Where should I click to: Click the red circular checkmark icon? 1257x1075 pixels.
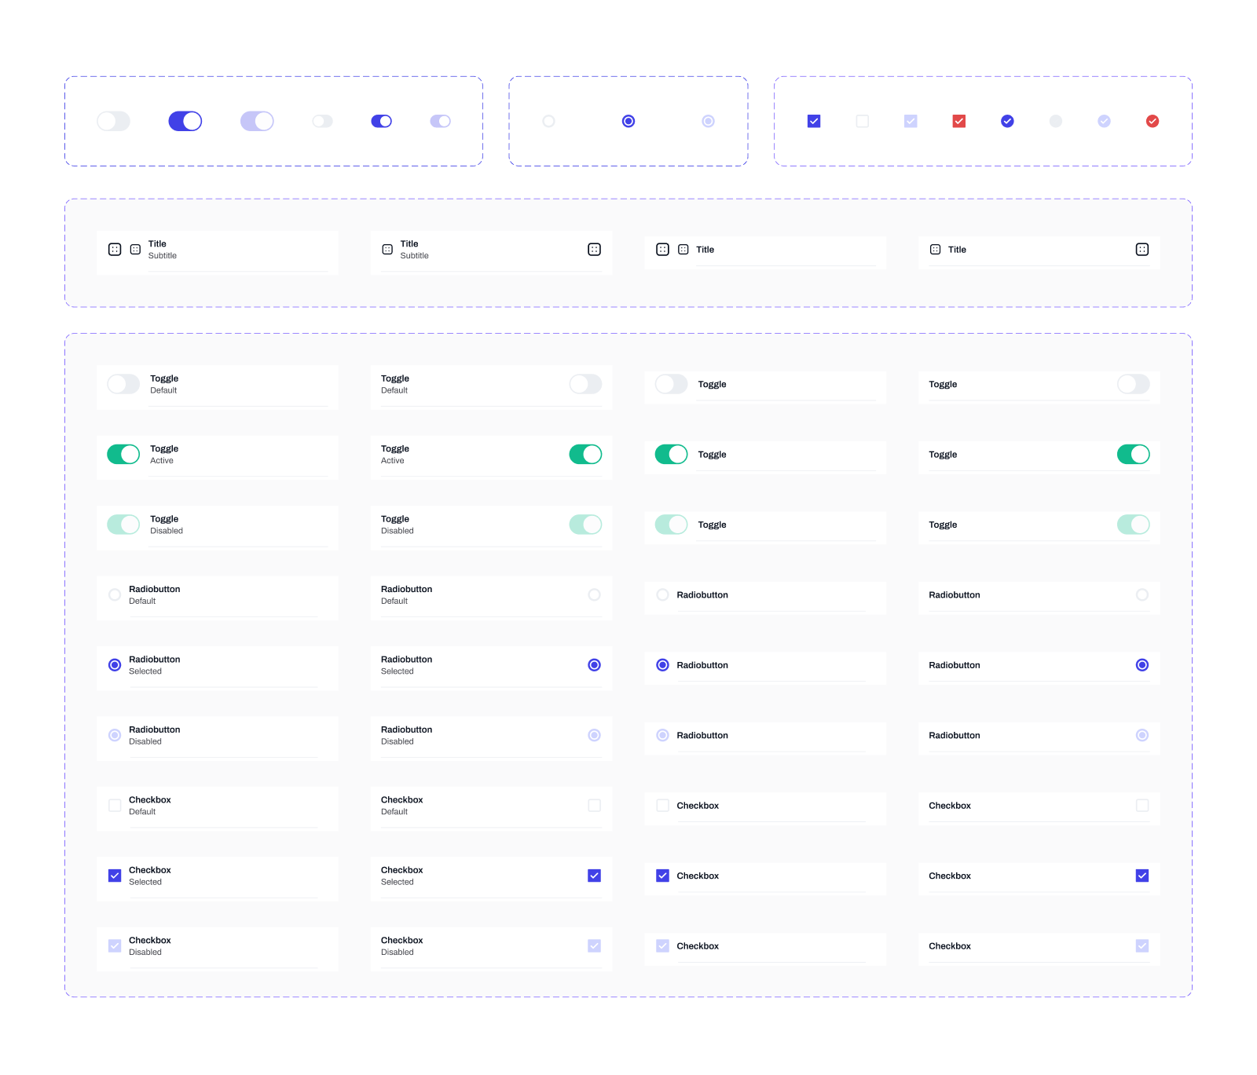(x=1153, y=121)
